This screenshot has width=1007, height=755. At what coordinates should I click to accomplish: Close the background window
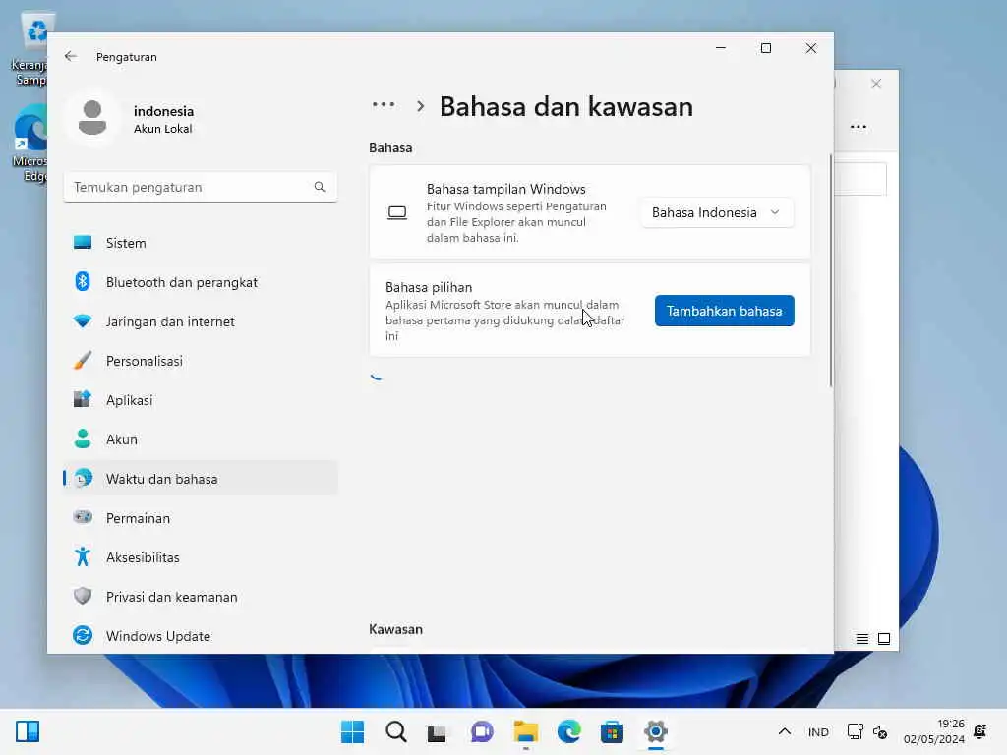pos(876,84)
